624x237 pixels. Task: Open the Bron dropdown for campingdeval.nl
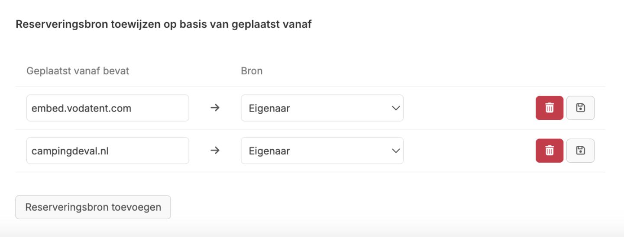tap(322, 151)
